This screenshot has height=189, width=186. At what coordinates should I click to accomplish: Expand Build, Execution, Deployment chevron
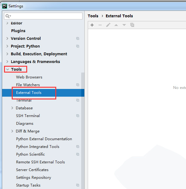point(7,54)
